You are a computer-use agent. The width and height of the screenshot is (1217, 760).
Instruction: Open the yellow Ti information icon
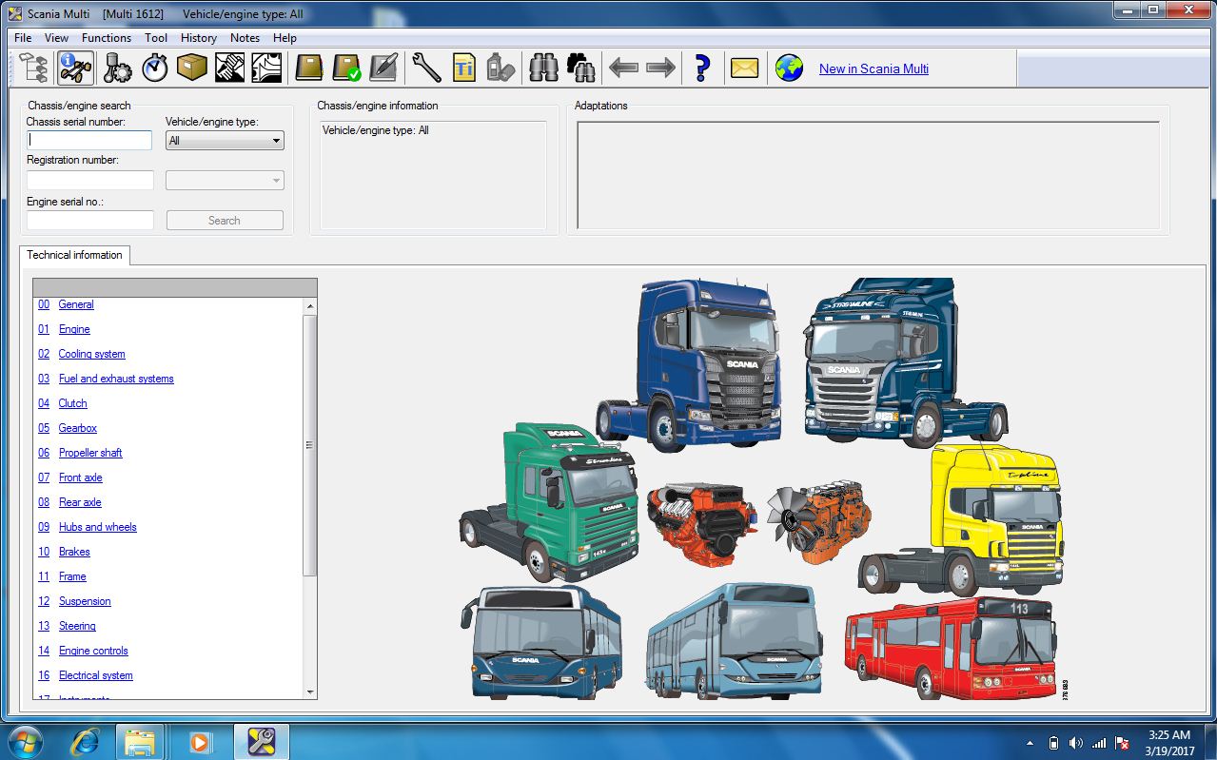coord(463,68)
